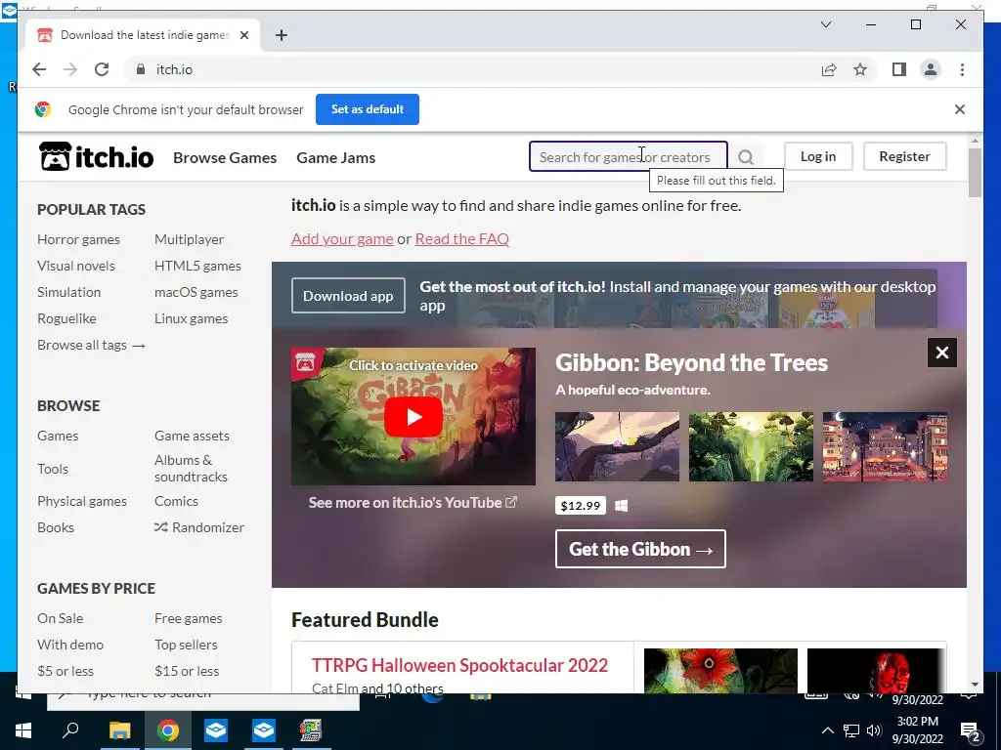Viewport: 1001px width, 750px height.
Task: Click the itch.io logo
Action: (x=97, y=157)
